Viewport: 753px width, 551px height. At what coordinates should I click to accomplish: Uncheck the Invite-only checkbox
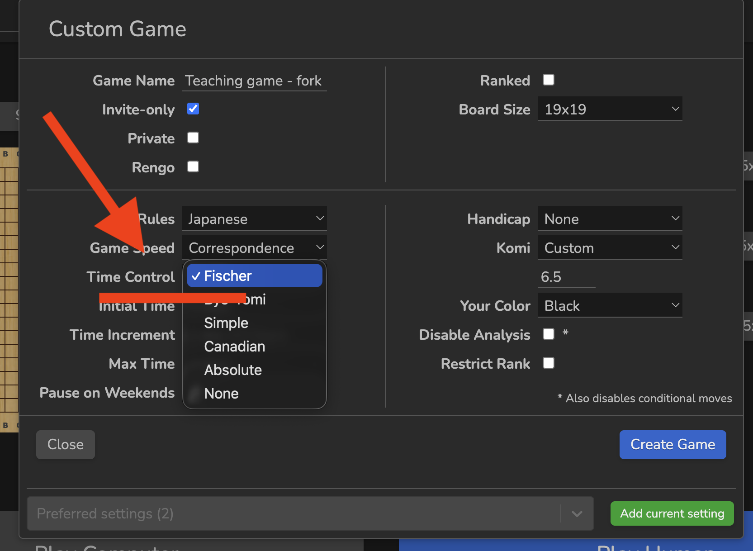[x=193, y=109]
